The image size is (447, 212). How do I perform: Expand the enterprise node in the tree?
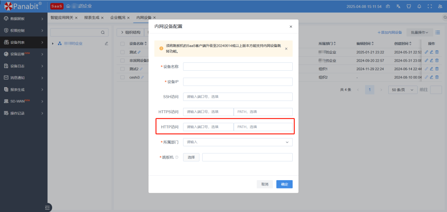click(x=53, y=43)
